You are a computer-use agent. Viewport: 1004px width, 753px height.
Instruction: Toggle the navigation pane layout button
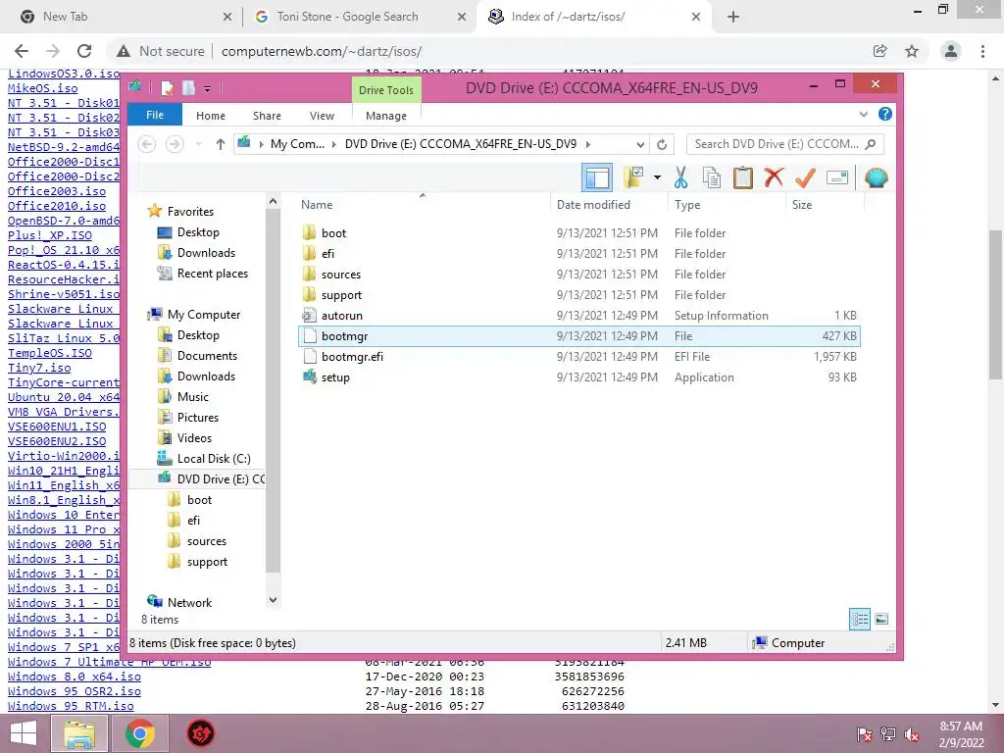point(597,177)
